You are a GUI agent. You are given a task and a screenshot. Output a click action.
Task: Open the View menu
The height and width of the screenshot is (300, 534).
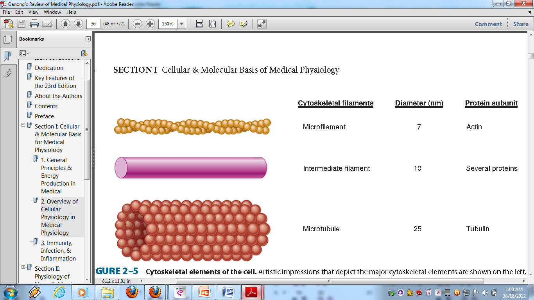tap(33, 12)
